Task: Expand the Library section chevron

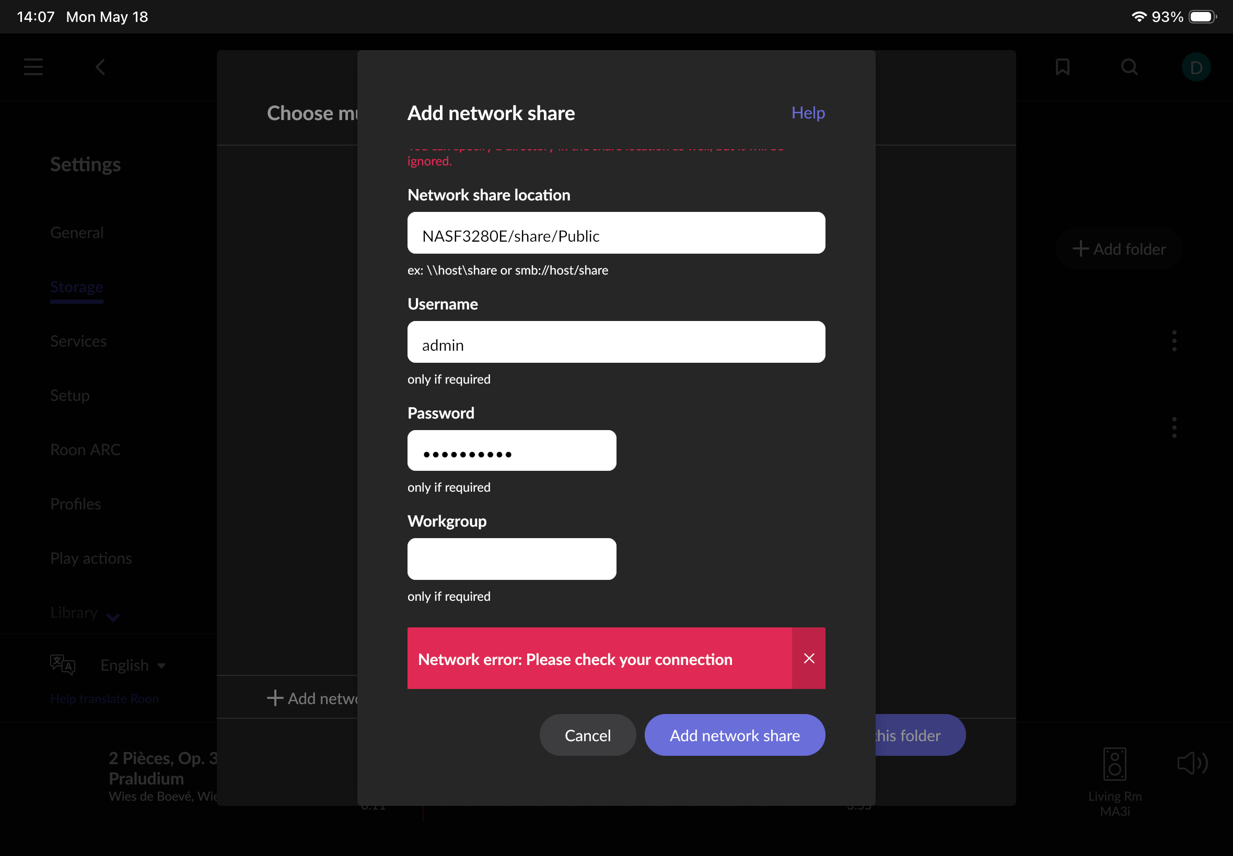Action: 113,617
